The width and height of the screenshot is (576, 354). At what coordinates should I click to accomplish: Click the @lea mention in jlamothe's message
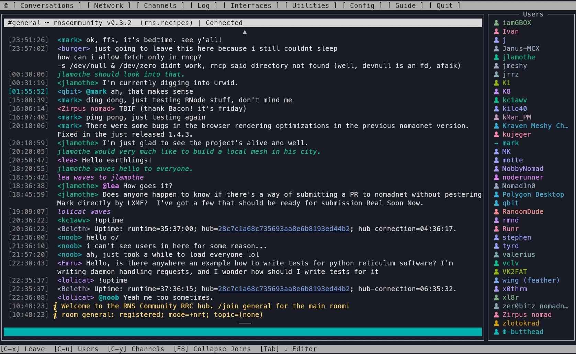pyautogui.click(x=111, y=186)
